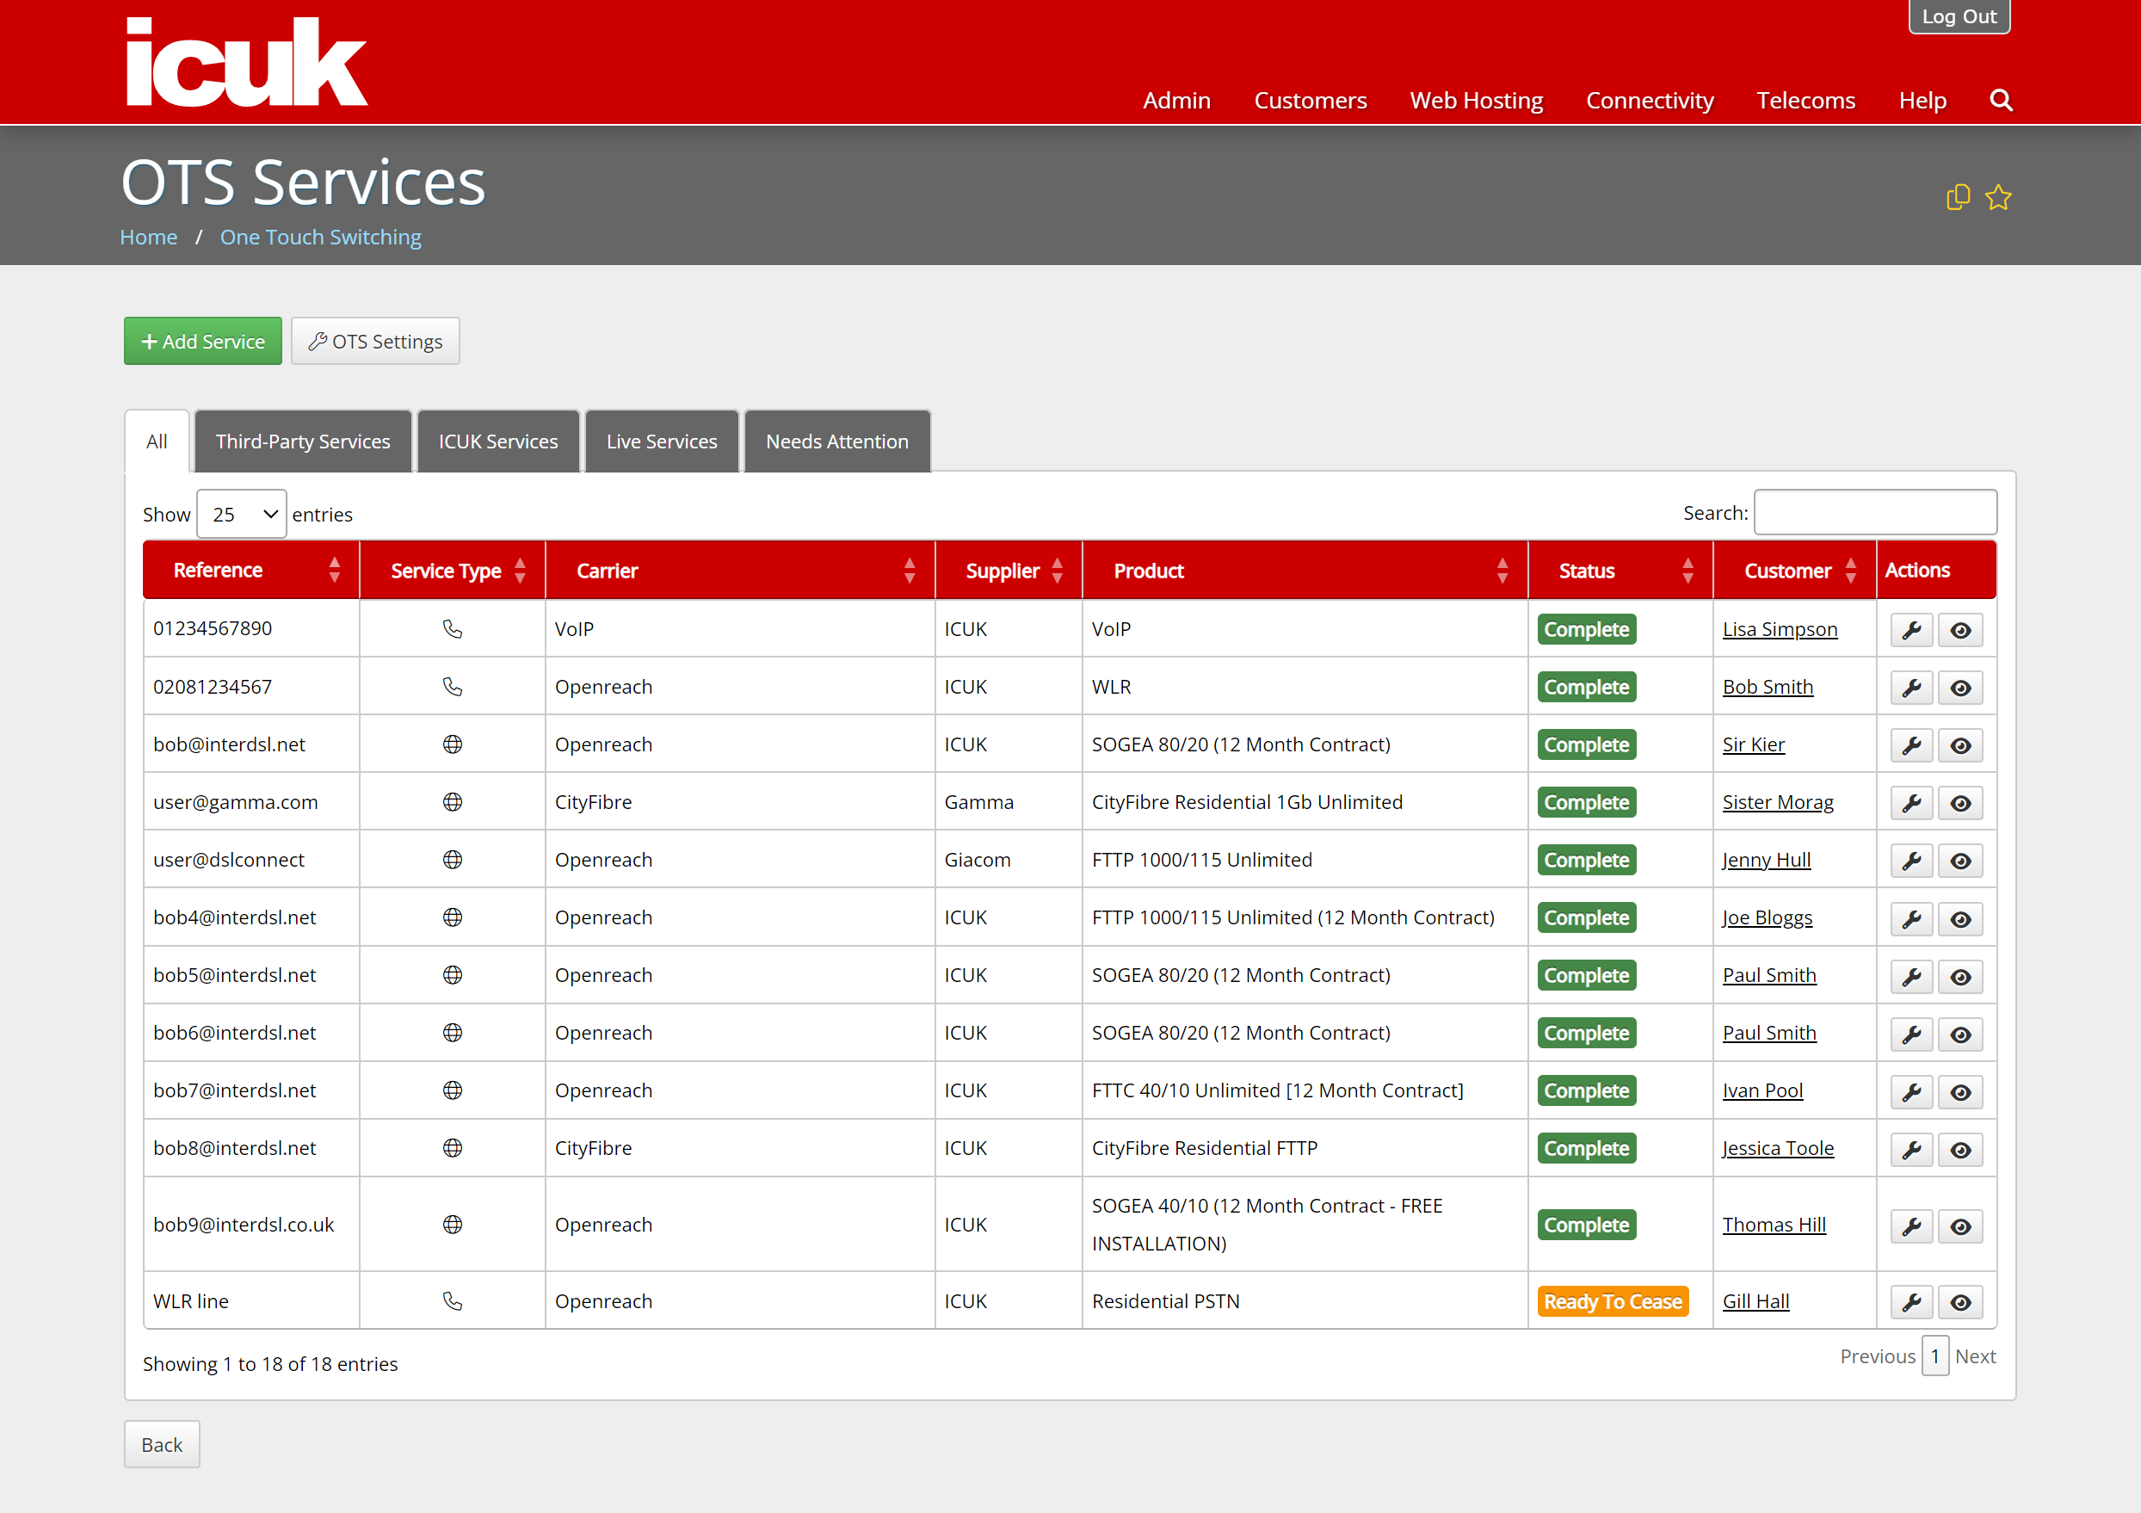2141x1513 pixels.
Task: Open the Show entries dropdown
Action: (242, 514)
